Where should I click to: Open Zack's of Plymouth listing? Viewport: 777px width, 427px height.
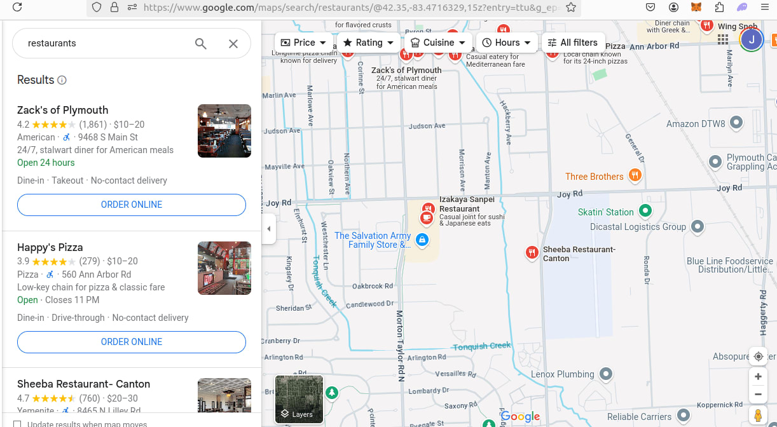coord(62,110)
